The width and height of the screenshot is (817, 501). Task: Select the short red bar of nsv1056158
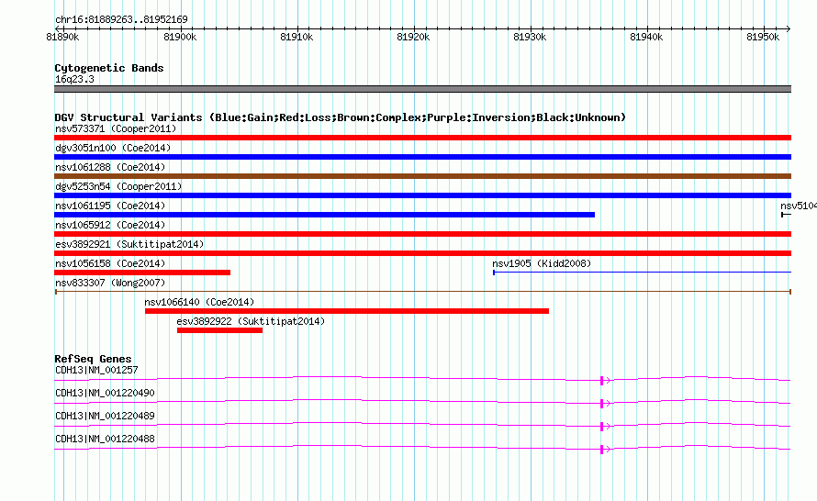(x=142, y=273)
